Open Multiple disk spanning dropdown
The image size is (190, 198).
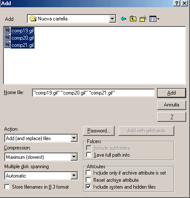click(x=74, y=175)
